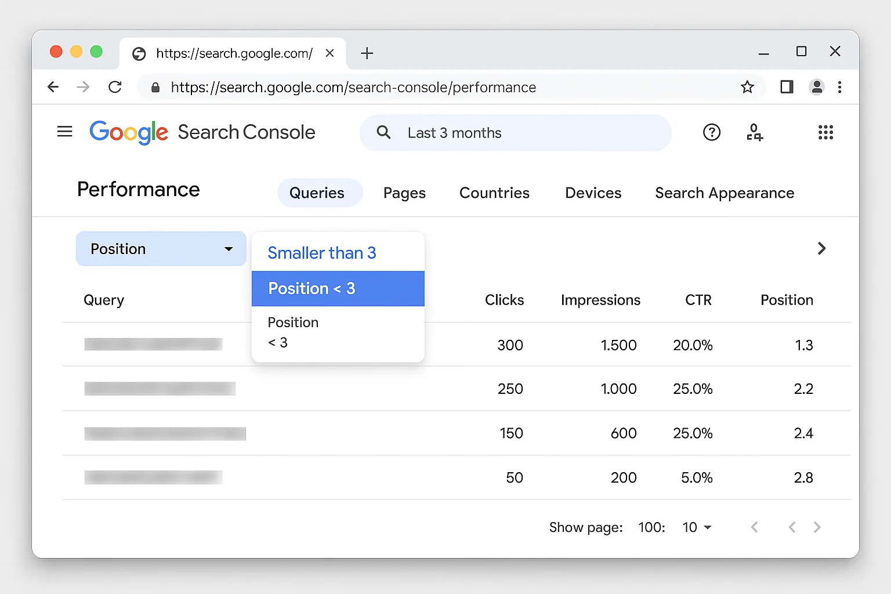The height and width of the screenshot is (594, 891).
Task: Click the "Last 3 months" search field
Action: point(515,133)
